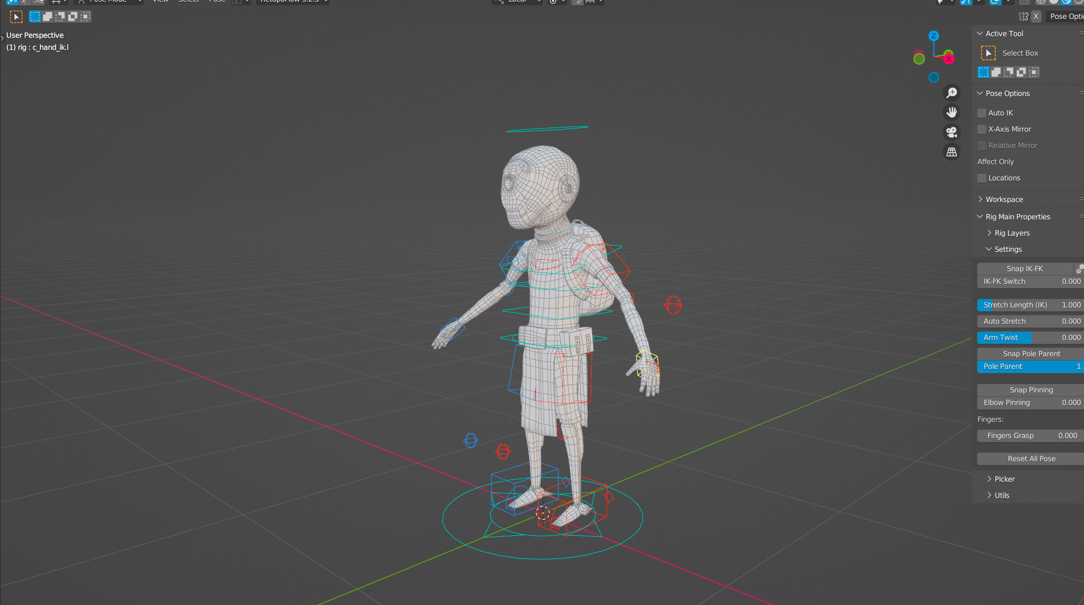Screen dimensions: 1084x605
Task: Collapse the Active Tool panel
Action: pos(979,34)
